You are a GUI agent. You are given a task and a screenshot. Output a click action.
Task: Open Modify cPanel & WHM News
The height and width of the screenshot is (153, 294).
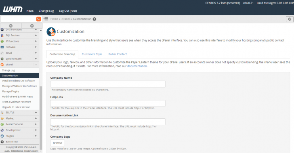point(17,96)
